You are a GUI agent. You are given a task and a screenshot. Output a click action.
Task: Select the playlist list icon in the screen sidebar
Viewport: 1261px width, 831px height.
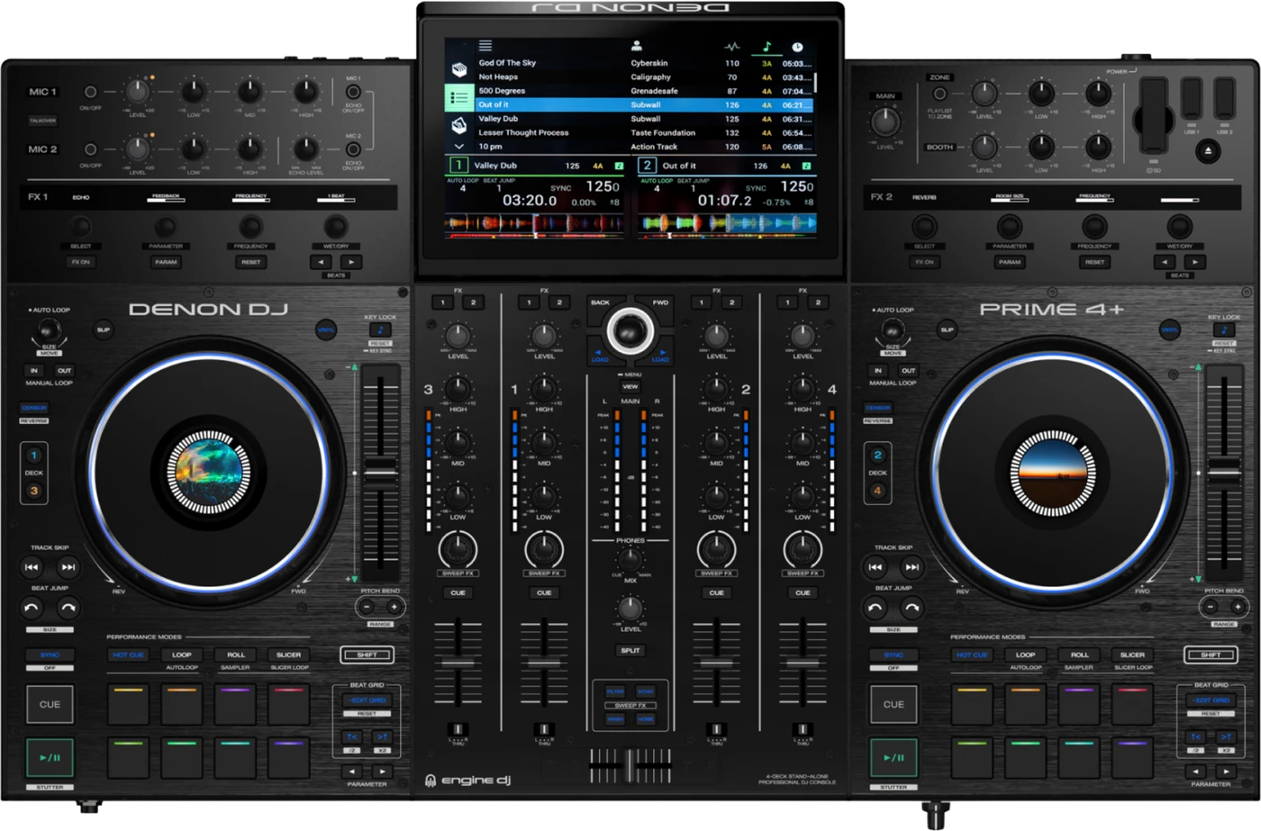[x=459, y=97]
